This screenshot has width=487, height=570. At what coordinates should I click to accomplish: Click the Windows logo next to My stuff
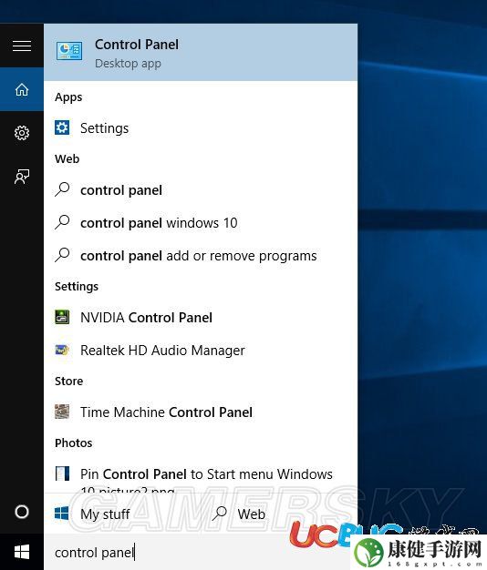61,514
